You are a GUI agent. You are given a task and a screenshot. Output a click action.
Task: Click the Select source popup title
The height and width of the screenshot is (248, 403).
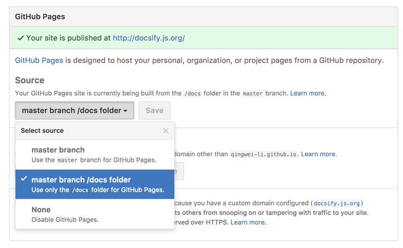pyautogui.click(x=43, y=130)
